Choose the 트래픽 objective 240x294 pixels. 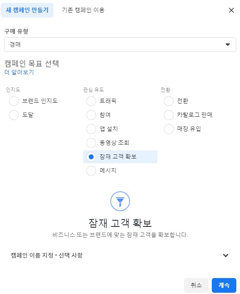pos(91,101)
